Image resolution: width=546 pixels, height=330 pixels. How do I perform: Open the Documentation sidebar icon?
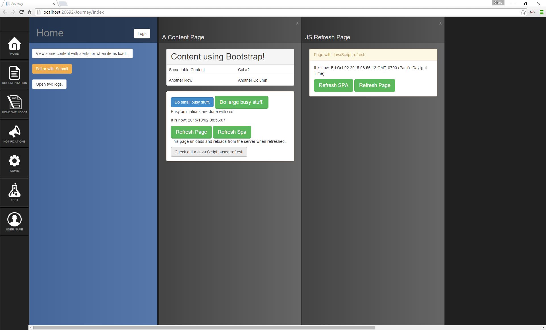14,75
